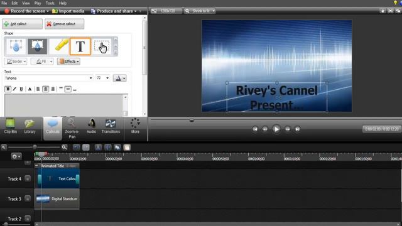The height and width of the screenshot is (226, 402).
Task: Open the Border dropdown
Action: (16, 62)
